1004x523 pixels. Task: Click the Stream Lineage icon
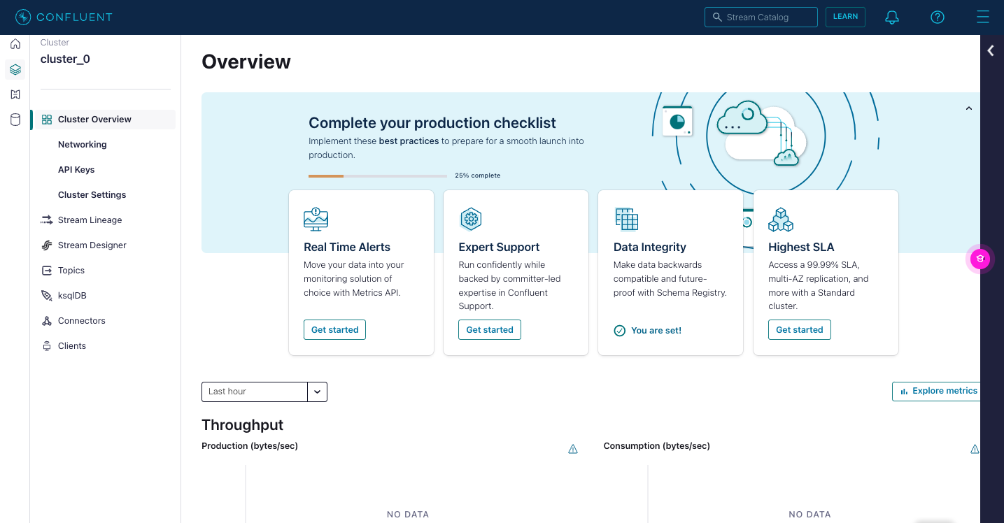47,220
